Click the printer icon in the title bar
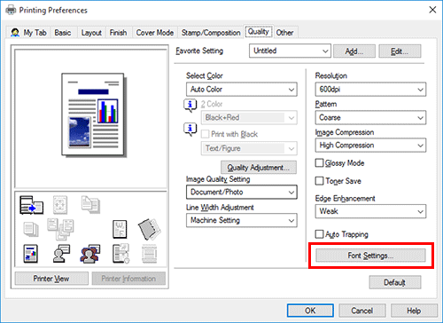Image resolution: width=443 pixels, height=323 pixels. pos(11,10)
